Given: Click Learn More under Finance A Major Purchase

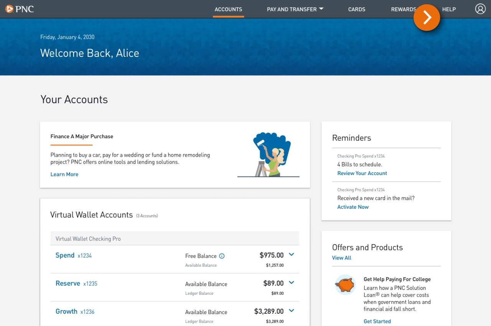Looking at the screenshot, I should point(64,174).
